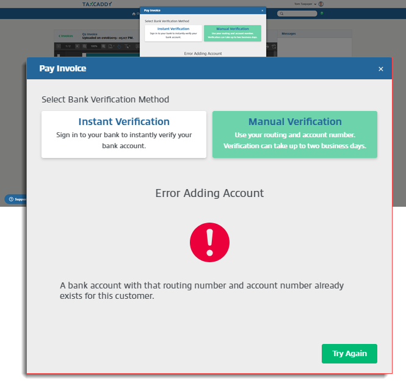This screenshot has width=406, height=383.
Task: Close the small background Pay Invoice dialog
Action: [x=262, y=10]
